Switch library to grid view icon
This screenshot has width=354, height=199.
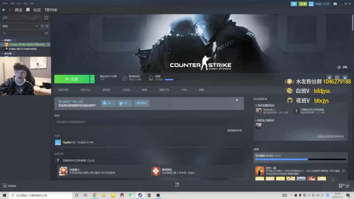(46, 18)
